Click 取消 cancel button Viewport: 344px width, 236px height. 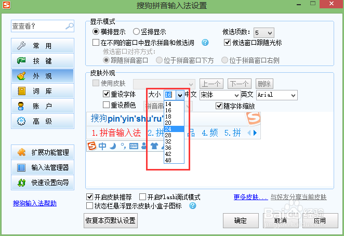click(281, 220)
